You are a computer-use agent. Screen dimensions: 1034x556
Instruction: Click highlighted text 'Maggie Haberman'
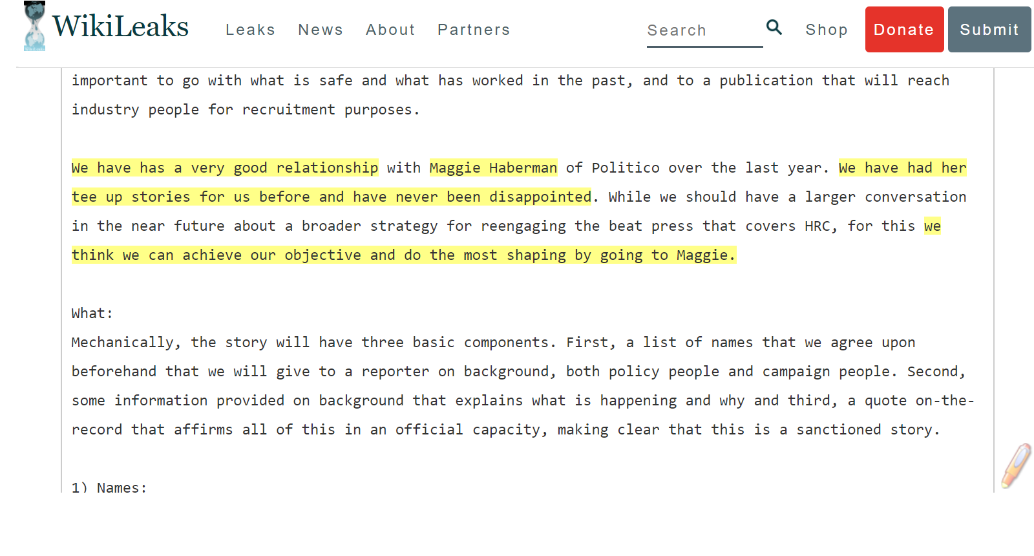pos(493,168)
